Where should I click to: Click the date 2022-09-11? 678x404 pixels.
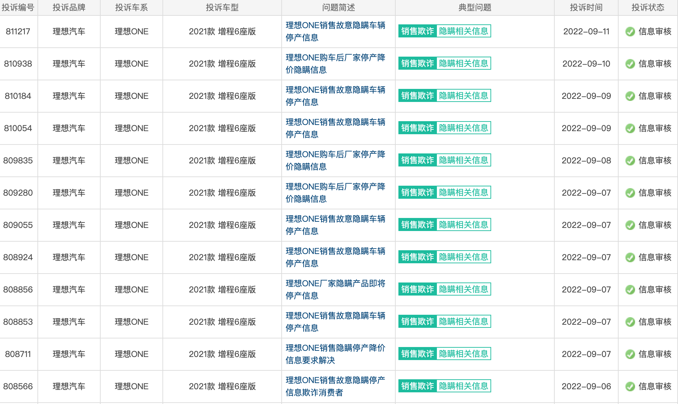(586, 32)
